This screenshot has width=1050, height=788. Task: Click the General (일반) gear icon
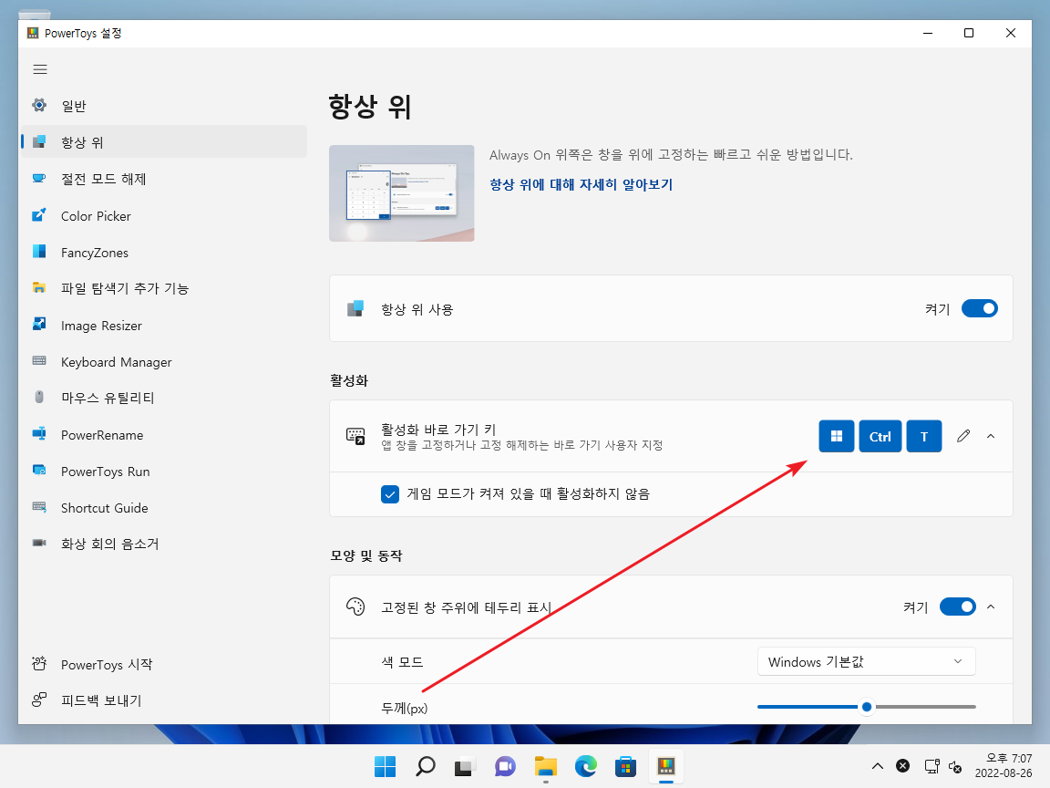point(39,105)
